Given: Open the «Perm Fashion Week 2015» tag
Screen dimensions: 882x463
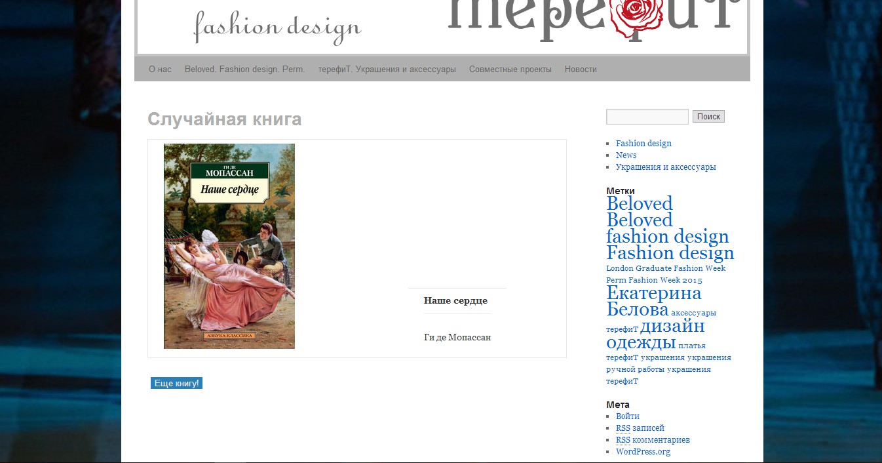Looking at the screenshot, I should click(x=654, y=280).
